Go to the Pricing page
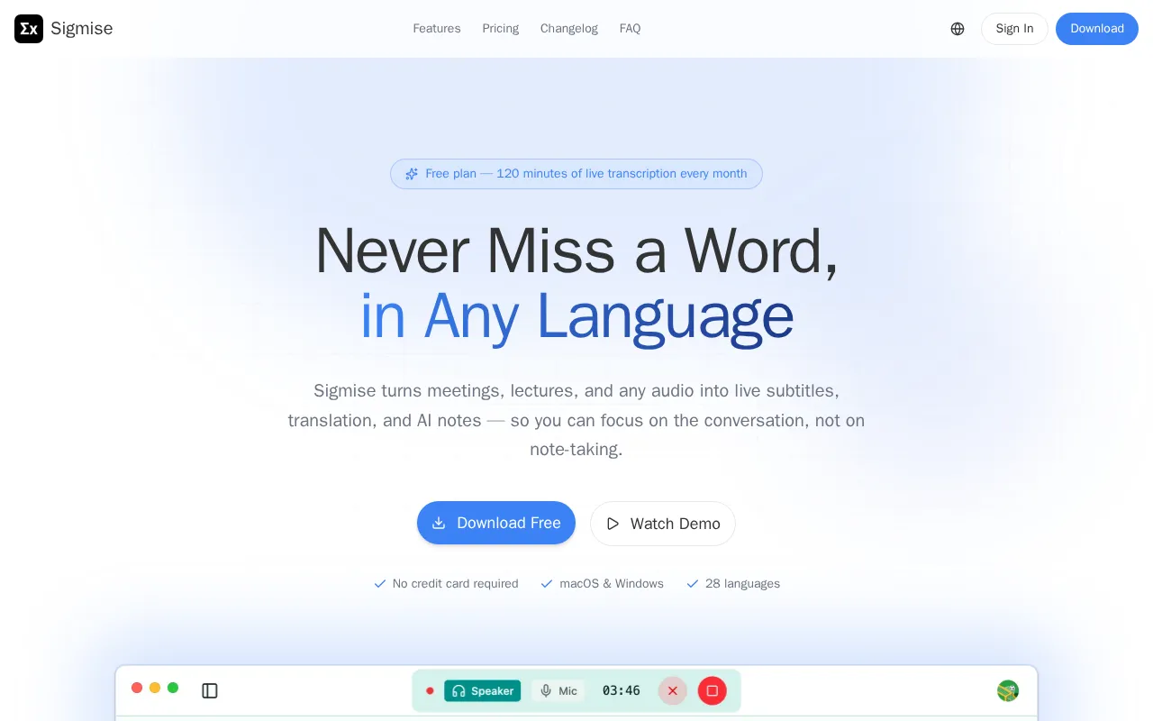 [x=501, y=29]
